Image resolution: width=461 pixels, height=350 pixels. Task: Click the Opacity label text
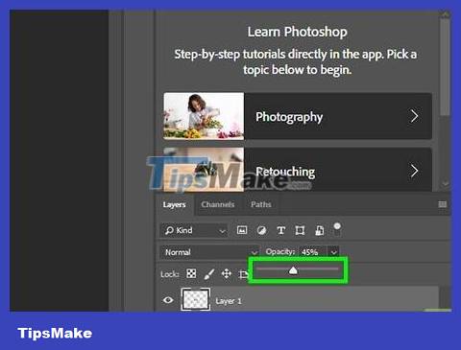[279, 252]
